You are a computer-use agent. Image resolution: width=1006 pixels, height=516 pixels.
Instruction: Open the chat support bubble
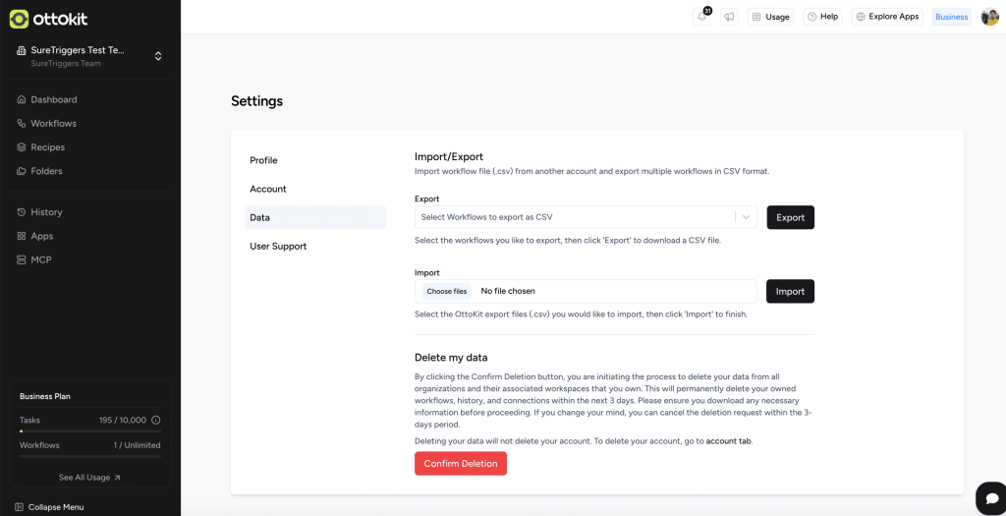pyautogui.click(x=989, y=497)
